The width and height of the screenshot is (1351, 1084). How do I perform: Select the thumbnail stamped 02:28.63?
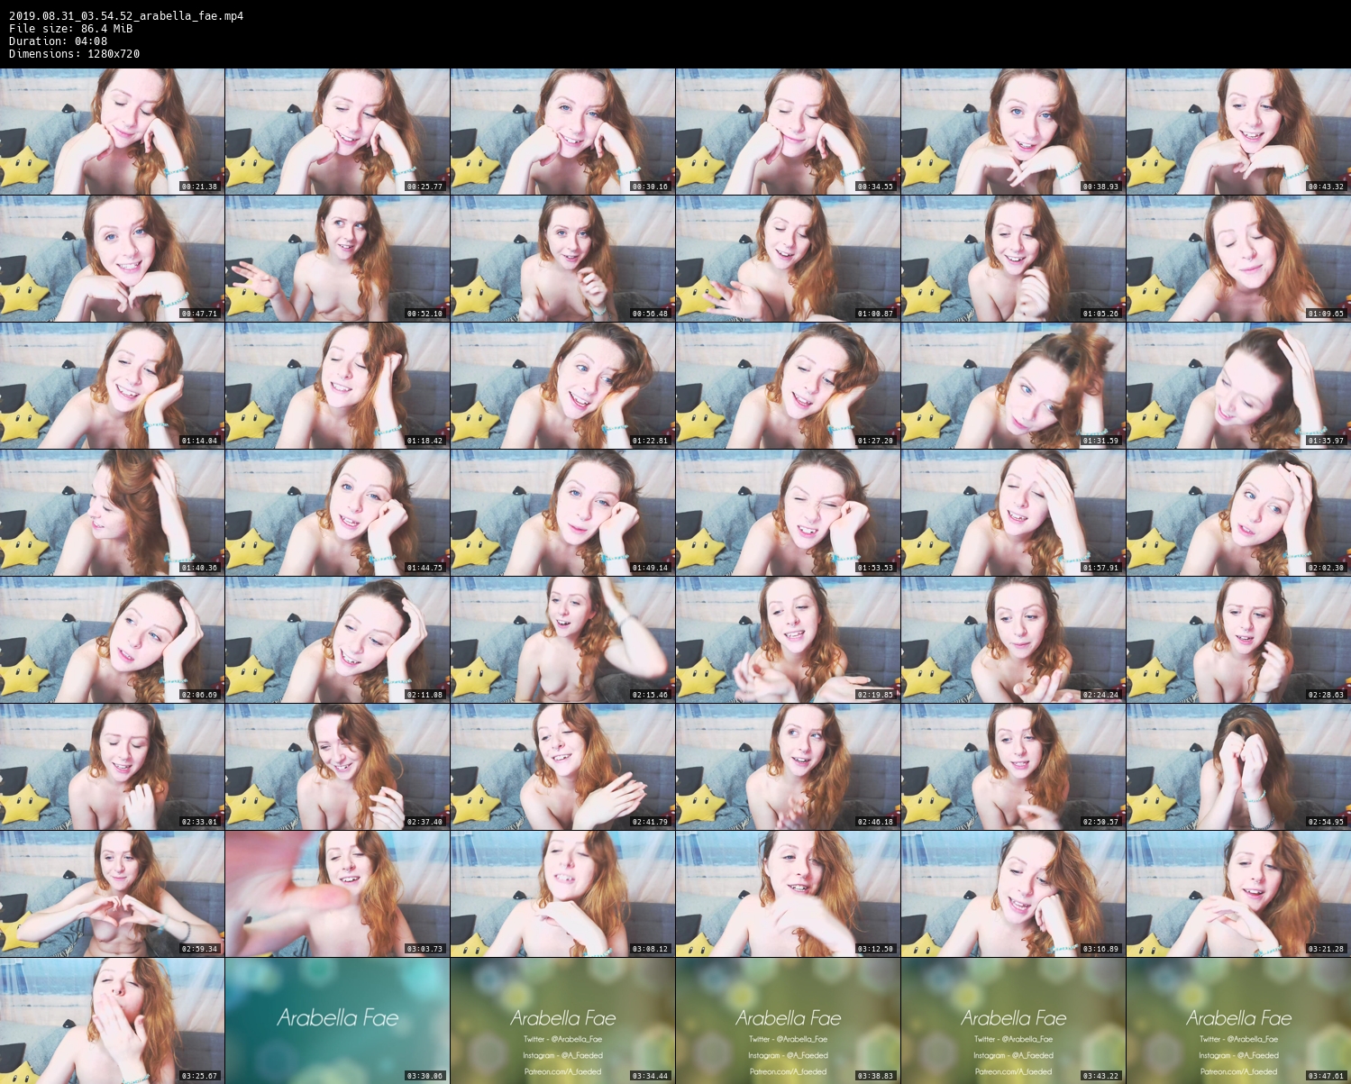pyautogui.click(x=1238, y=640)
